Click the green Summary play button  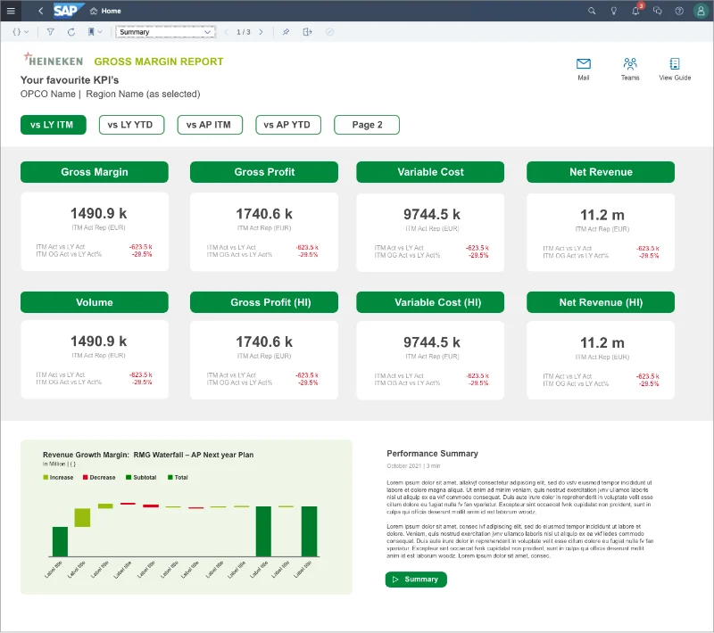[416, 580]
